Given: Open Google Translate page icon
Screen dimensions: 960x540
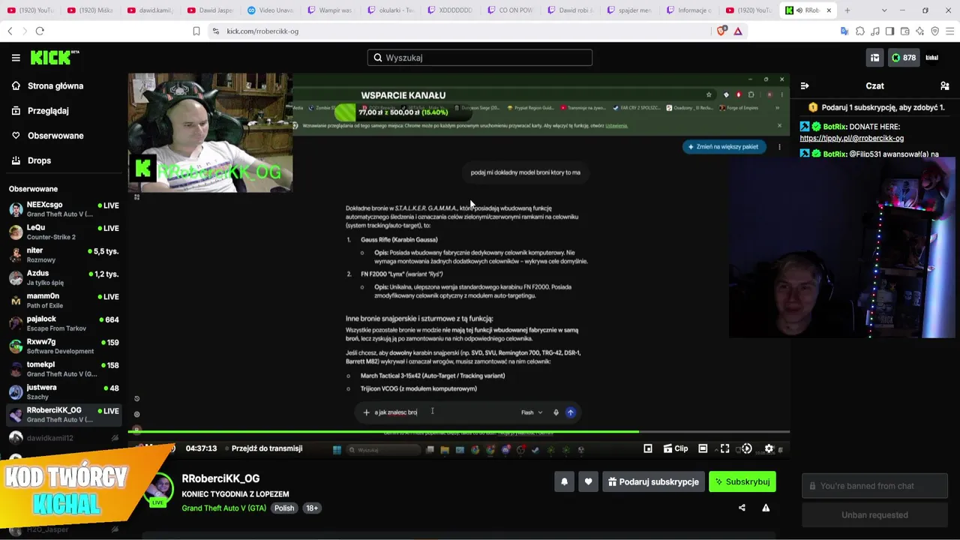Looking at the screenshot, I should click(x=844, y=31).
